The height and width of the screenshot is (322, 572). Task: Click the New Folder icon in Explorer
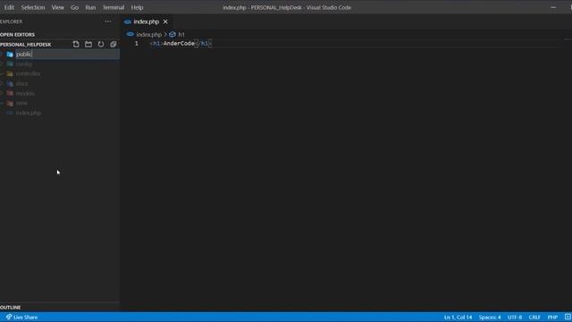pos(88,44)
